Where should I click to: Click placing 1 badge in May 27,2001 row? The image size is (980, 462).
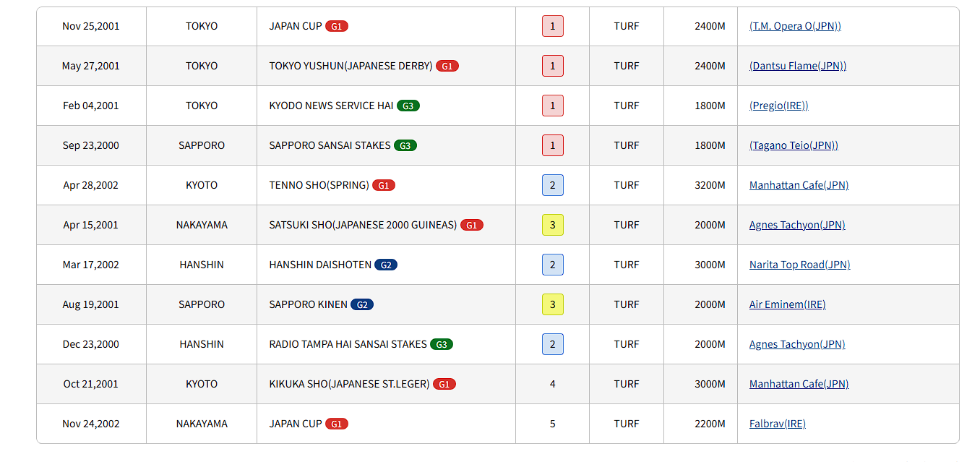pyautogui.click(x=553, y=66)
